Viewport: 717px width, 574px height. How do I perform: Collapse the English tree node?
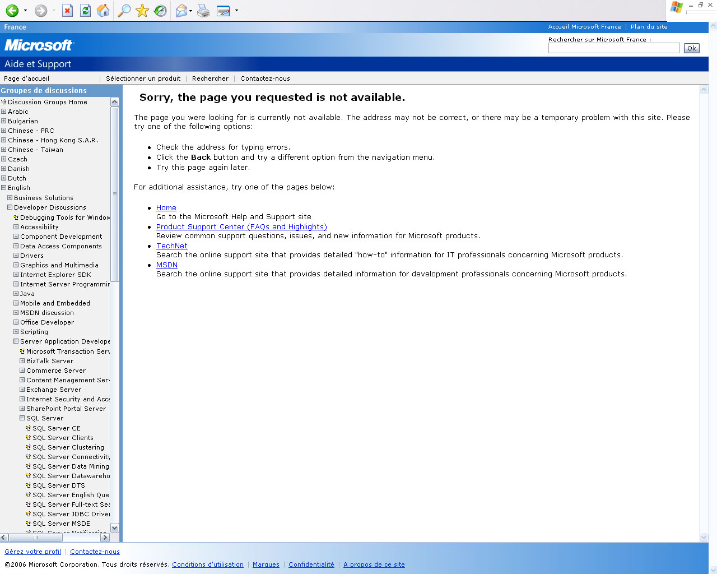click(x=3, y=188)
